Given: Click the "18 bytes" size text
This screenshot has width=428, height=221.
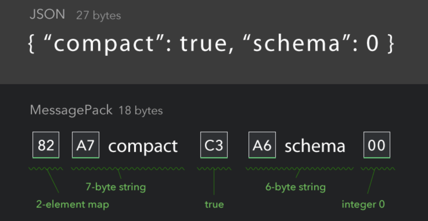Looking at the screenshot, I should (141, 111).
